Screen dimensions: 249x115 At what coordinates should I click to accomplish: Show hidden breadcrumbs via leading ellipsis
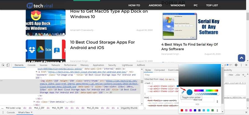click(x=2, y=108)
